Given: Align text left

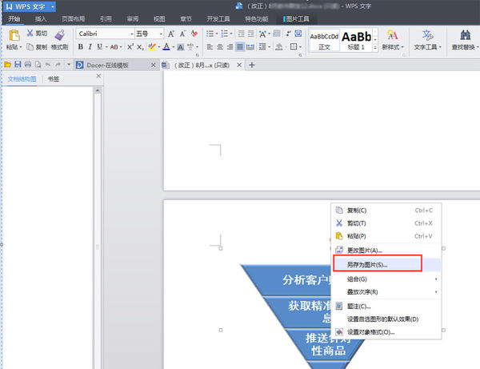Looking at the screenshot, I should pyautogui.click(x=210, y=47).
